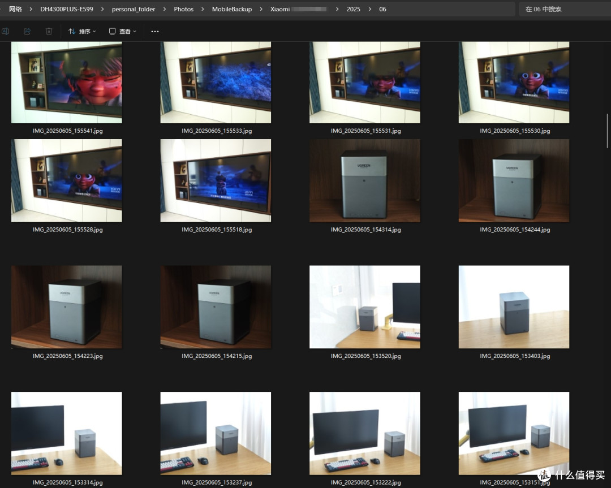Click file name text IMG_20250605_155528.jpg
The height and width of the screenshot is (488, 611).
[67, 230]
